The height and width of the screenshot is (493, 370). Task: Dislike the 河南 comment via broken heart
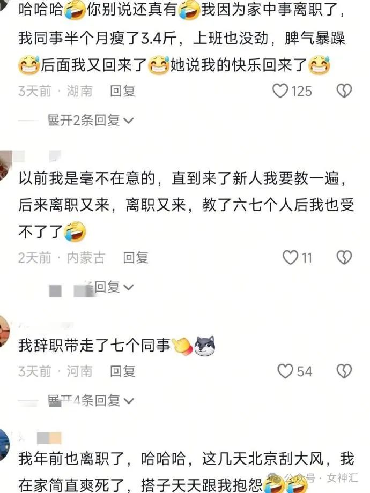[344, 371]
